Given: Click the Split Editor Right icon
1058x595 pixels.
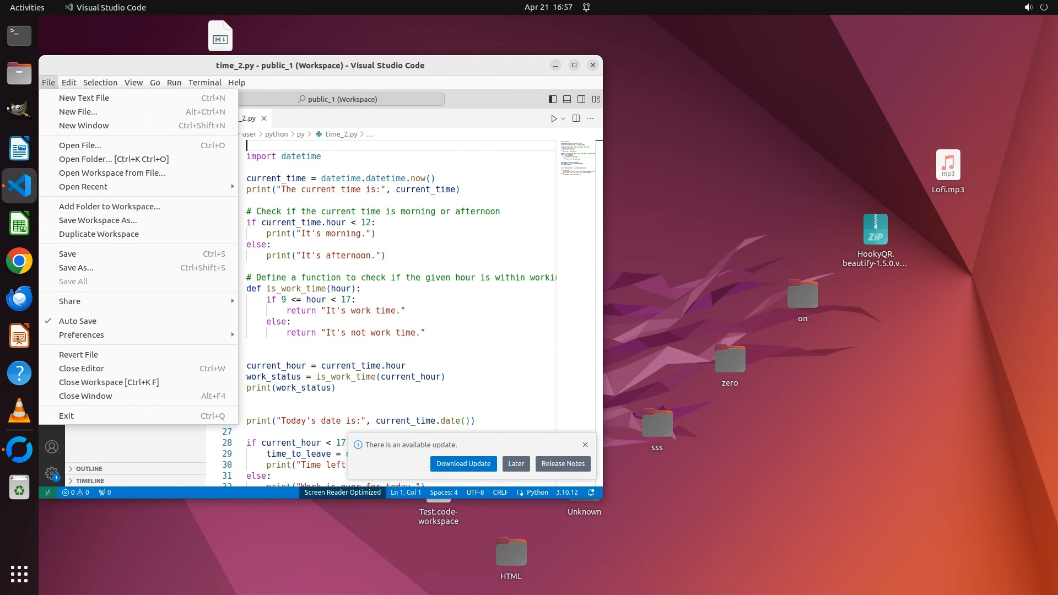Looking at the screenshot, I should [x=576, y=118].
